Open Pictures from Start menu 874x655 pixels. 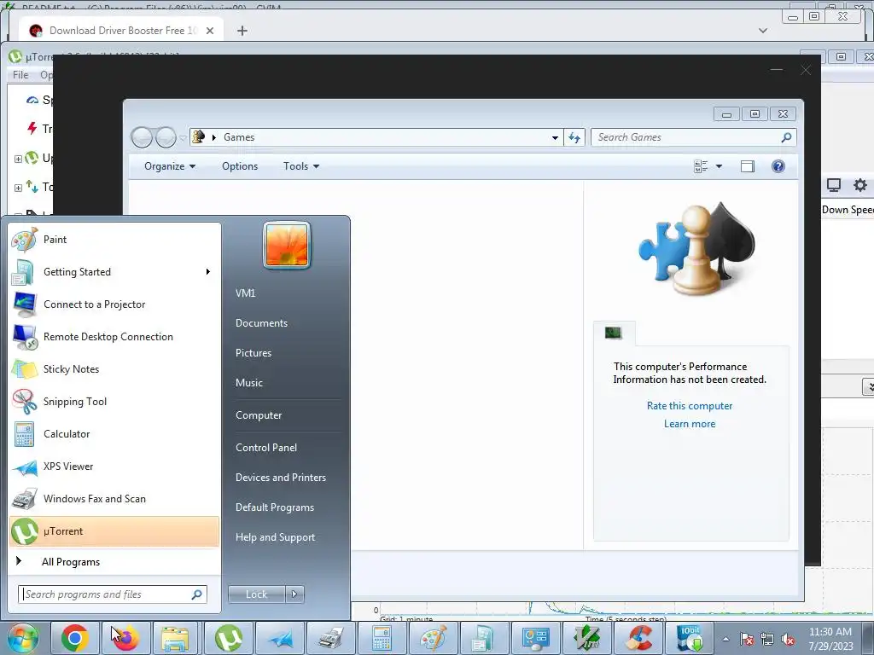point(253,353)
